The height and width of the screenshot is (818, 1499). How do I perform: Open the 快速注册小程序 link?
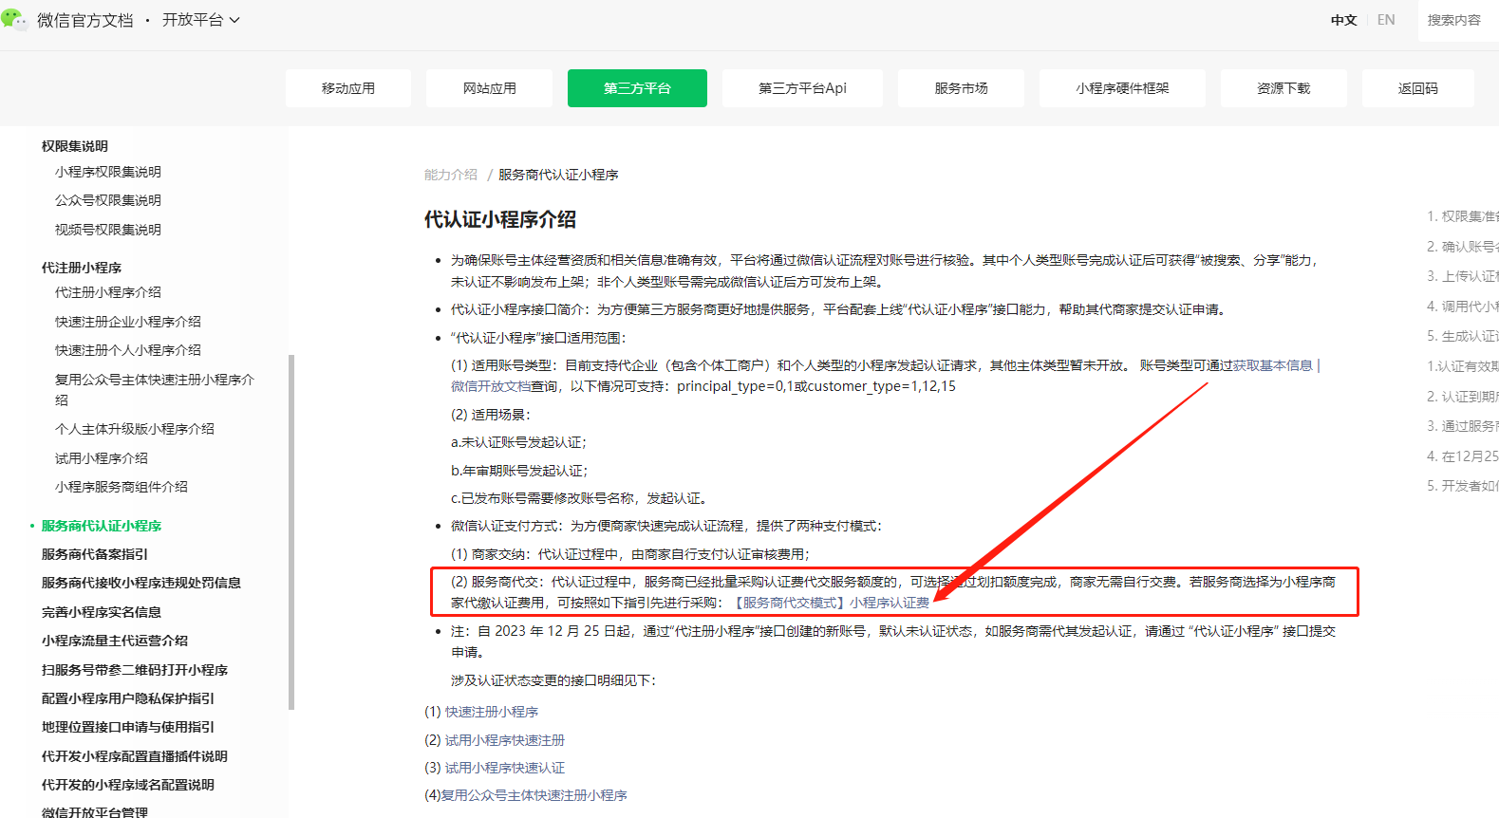pyautogui.click(x=492, y=712)
